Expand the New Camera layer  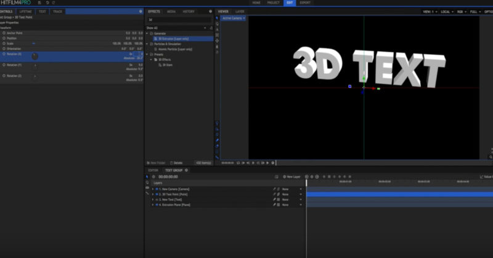click(153, 188)
